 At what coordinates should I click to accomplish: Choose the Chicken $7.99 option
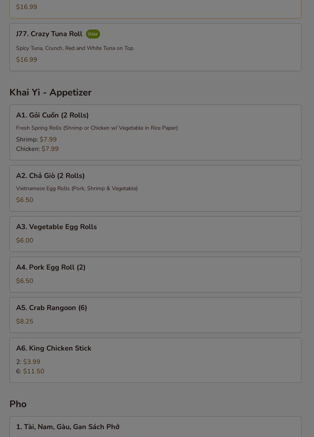tap(37, 149)
